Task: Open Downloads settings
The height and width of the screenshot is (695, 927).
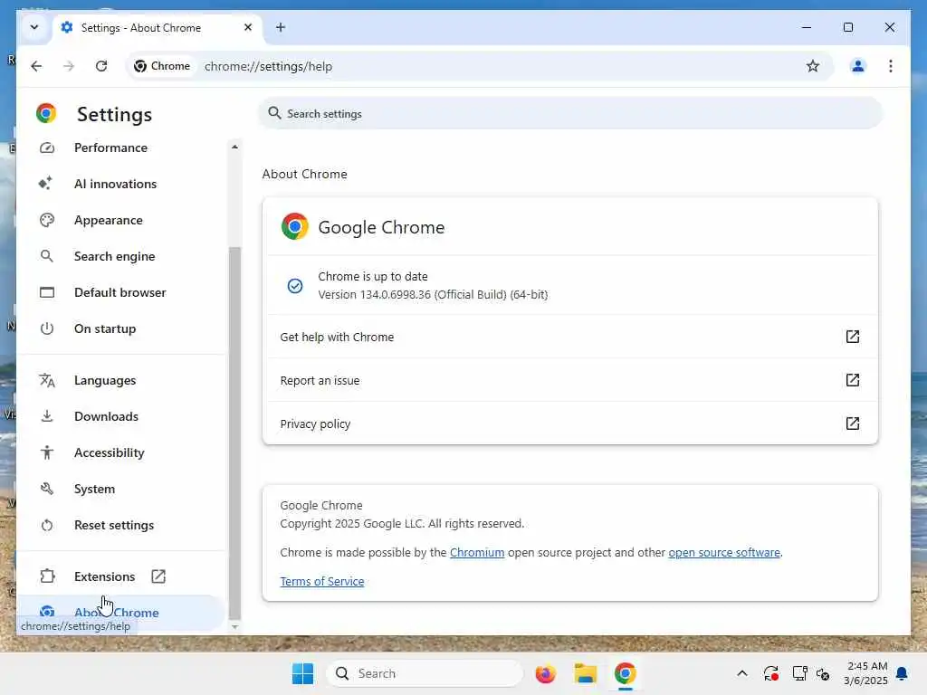Action: [x=106, y=416]
